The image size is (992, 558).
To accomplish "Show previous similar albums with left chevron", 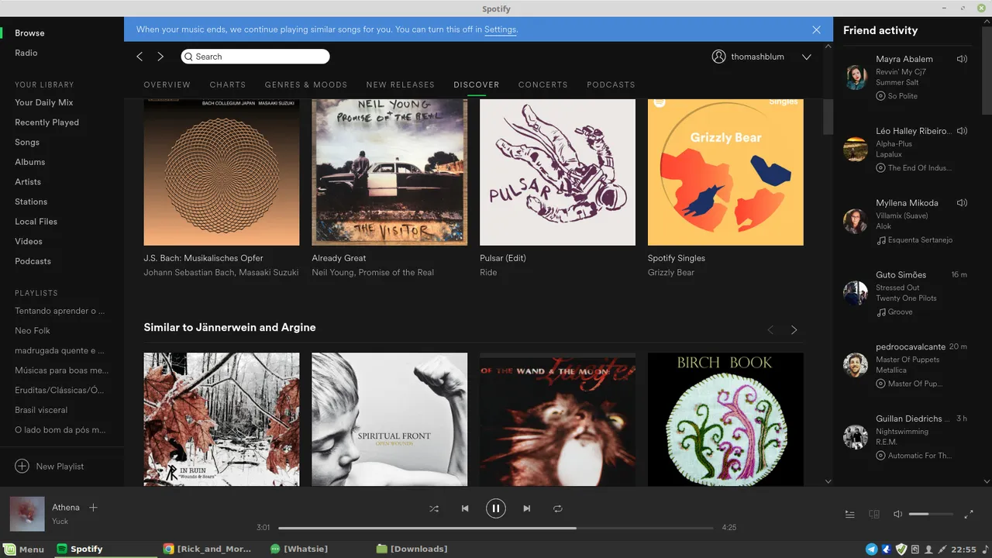I will coord(770,329).
